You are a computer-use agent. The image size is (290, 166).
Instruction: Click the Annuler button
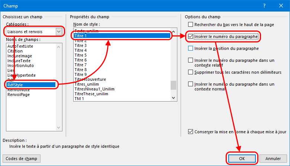(273, 159)
